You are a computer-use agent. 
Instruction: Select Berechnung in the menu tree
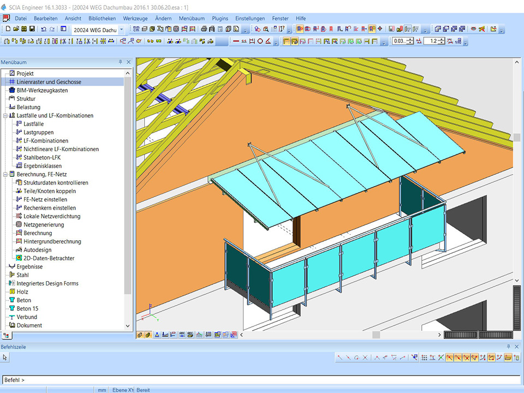click(x=38, y=233)
